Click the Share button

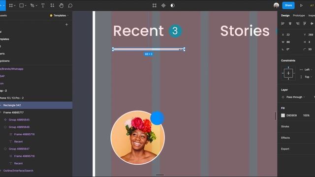pyautogui.click(x=288, y=5)
